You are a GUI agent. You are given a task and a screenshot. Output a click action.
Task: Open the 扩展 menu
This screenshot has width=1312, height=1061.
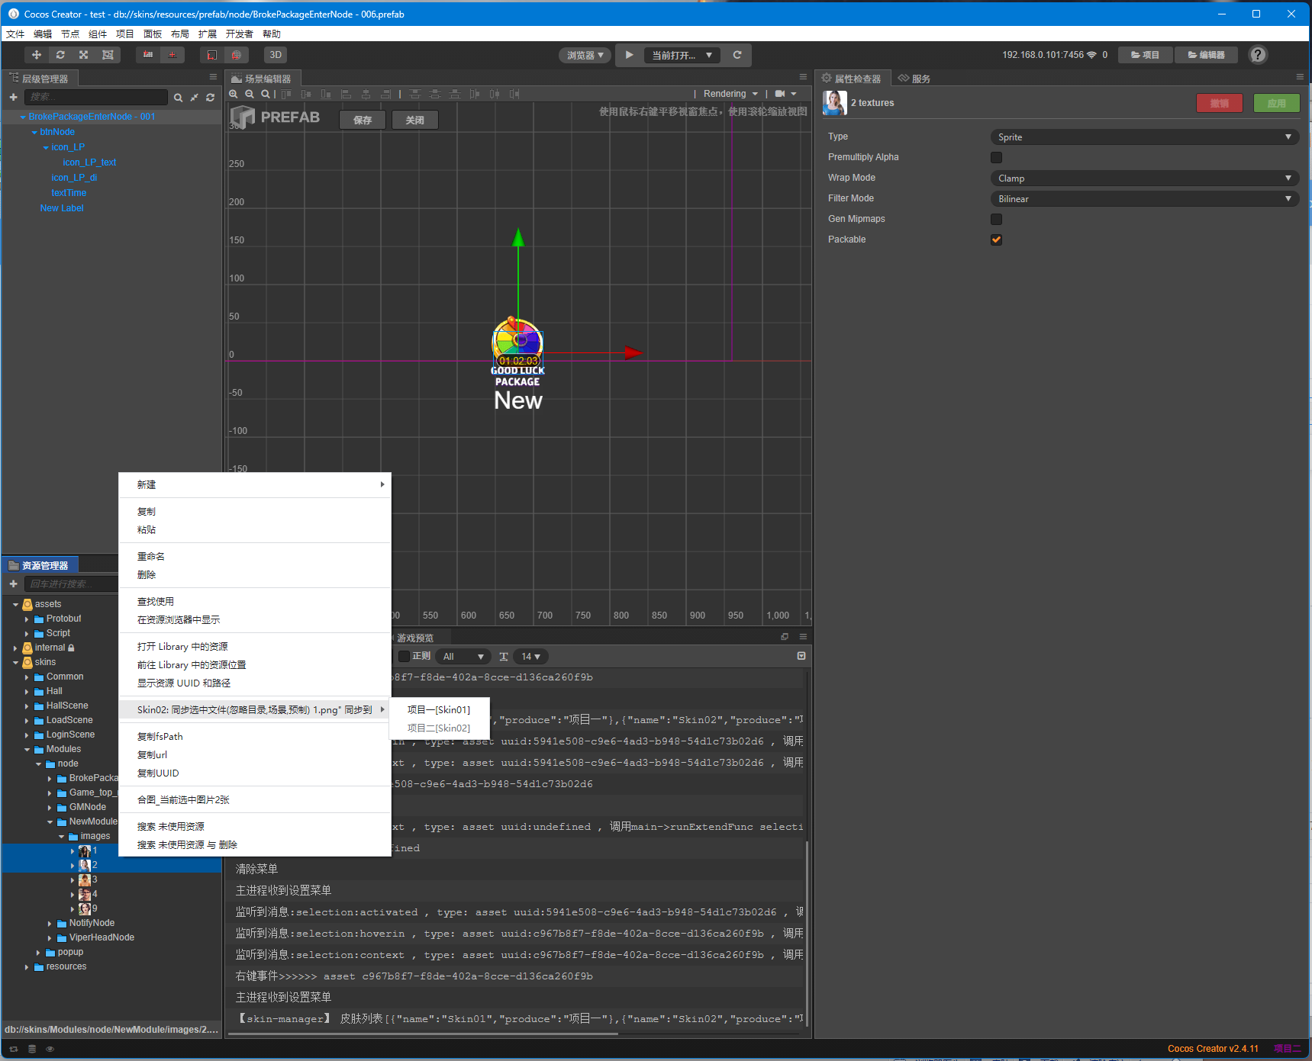208,34
